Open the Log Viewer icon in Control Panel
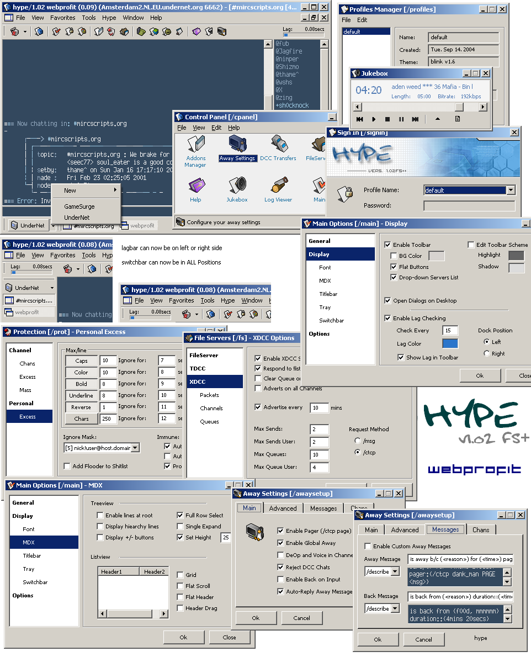Image resolution: width=531 pixels, height=657 pixels. point(278,190)
